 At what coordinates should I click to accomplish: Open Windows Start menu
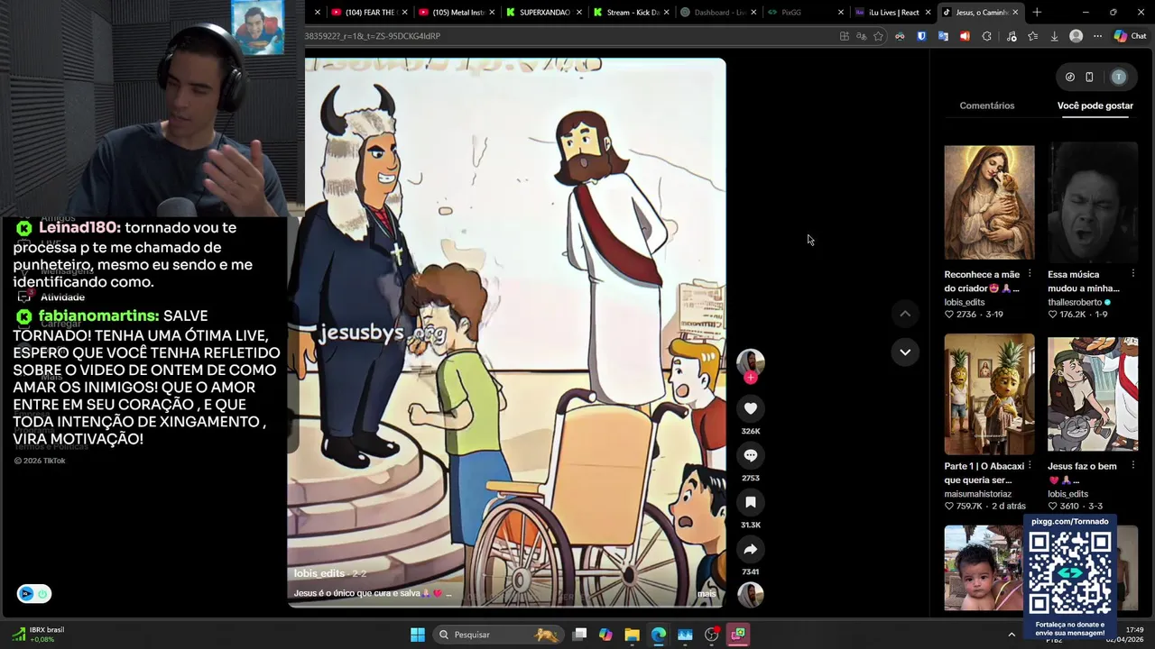[x=418, y=635]
